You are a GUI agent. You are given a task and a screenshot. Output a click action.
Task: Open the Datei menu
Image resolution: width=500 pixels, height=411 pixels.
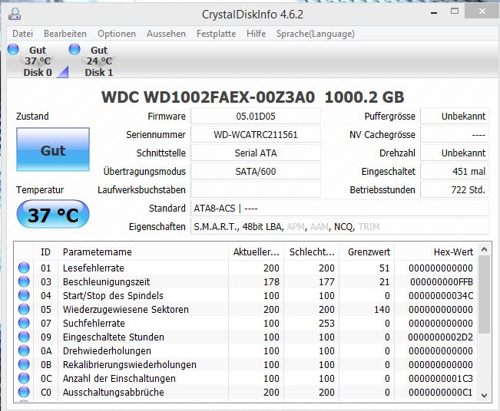pyautogui.click(x=22, y=34)
